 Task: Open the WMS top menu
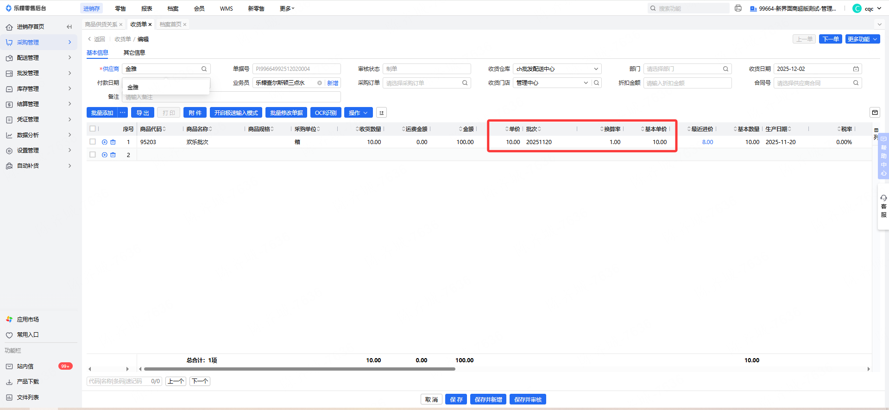pos(227,8)
